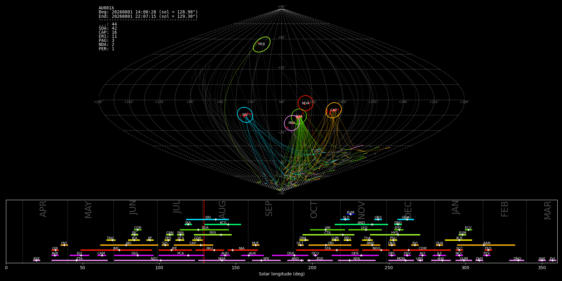The width and height of the screenshot is (562, 281).
Task: Click the AU001X station title text
Action: pos(106,8)
